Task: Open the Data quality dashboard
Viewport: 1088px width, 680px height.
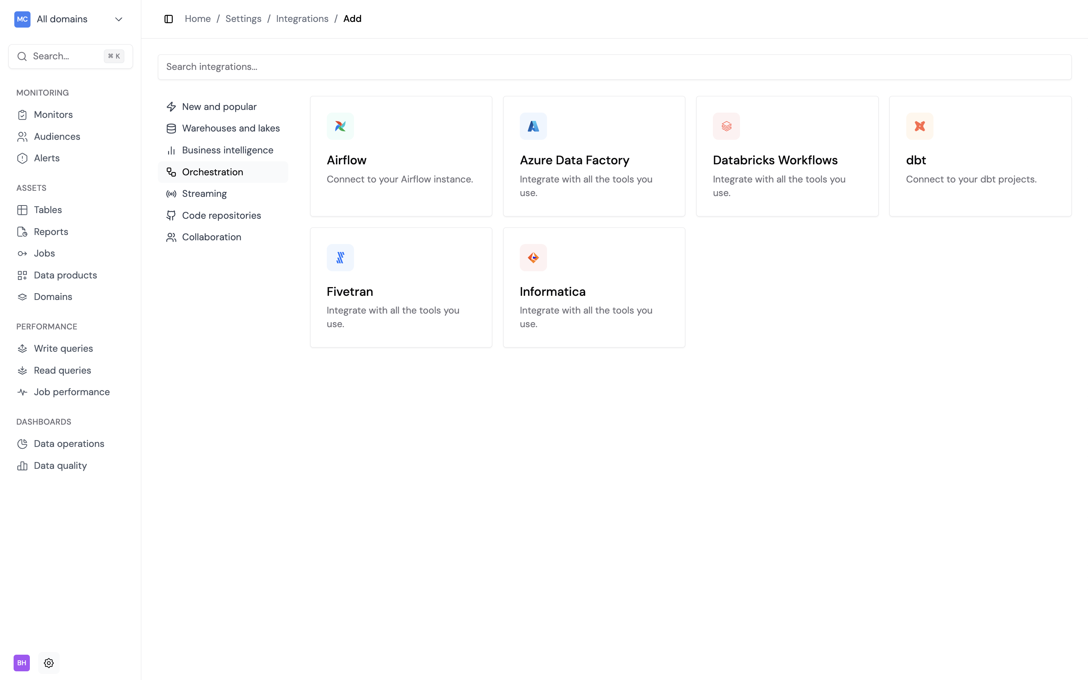Action: 60,465
